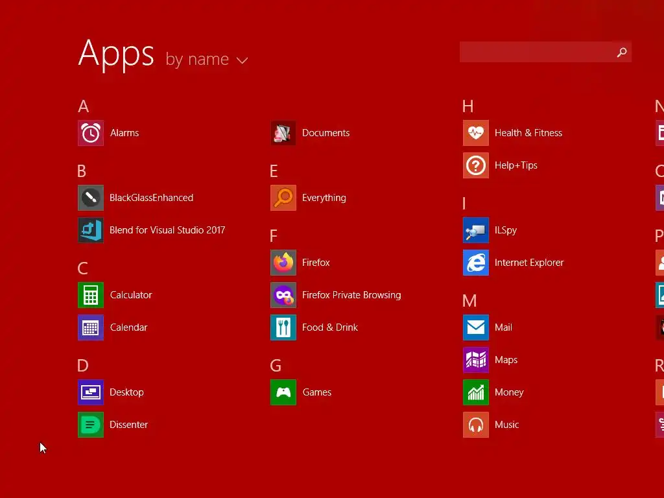Open the Desktop tile icon
This screenshot has width=664, height=498.
click(91, 392)
